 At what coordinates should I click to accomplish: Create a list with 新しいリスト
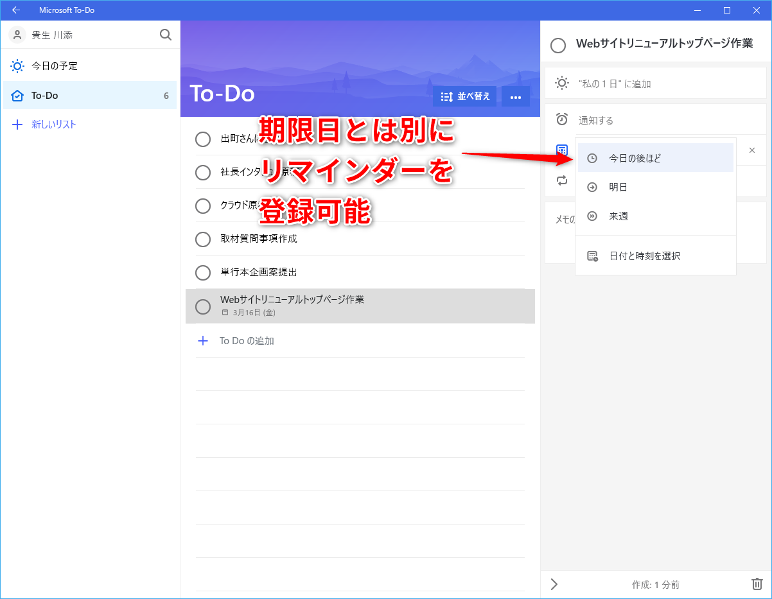tap(90, 125)
